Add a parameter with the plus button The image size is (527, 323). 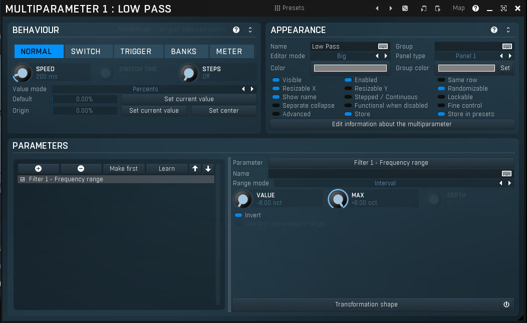coord(39,169)
